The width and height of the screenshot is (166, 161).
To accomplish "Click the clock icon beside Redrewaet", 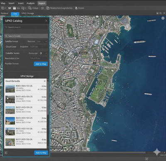I will (41, 53).
